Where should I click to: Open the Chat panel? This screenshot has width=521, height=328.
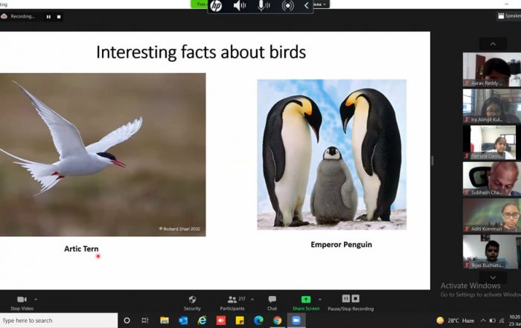click(x=272, y=303)
